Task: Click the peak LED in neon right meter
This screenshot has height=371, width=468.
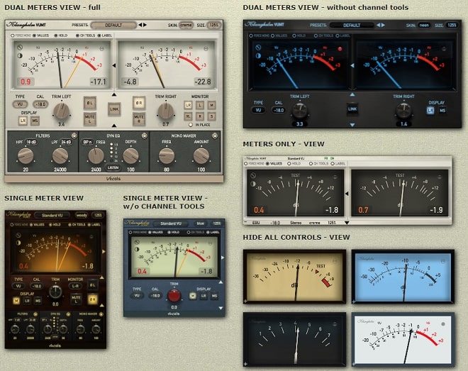Action: 444,49
